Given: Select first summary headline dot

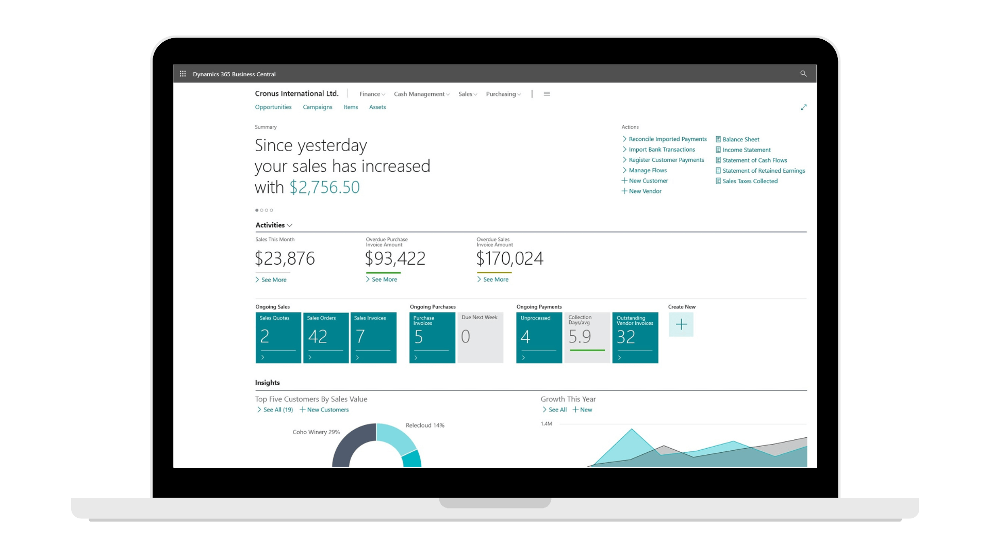Looking at the screenshot, I should tap(257, 210).
